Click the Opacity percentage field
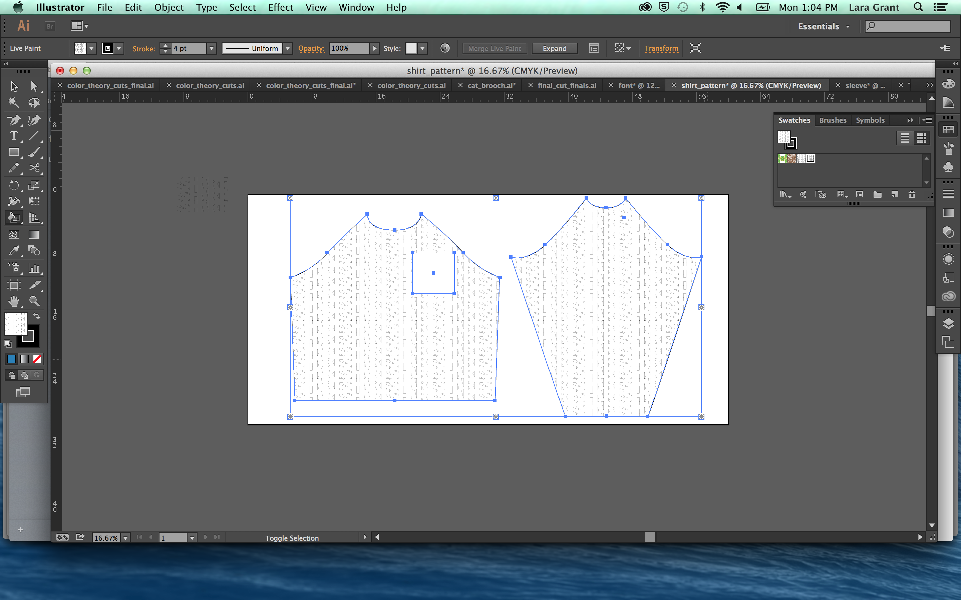The image size is (961, 600). pyautogui.click(x=346, y=48)
